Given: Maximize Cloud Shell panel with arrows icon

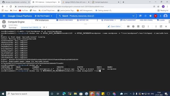Looking at the screenshot, I should [156, 26].
